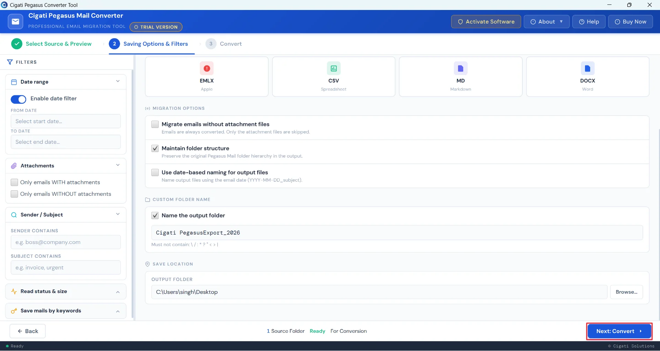Click the MD Markdown format icon
This screenshot has width=660, height=351.
460,68
